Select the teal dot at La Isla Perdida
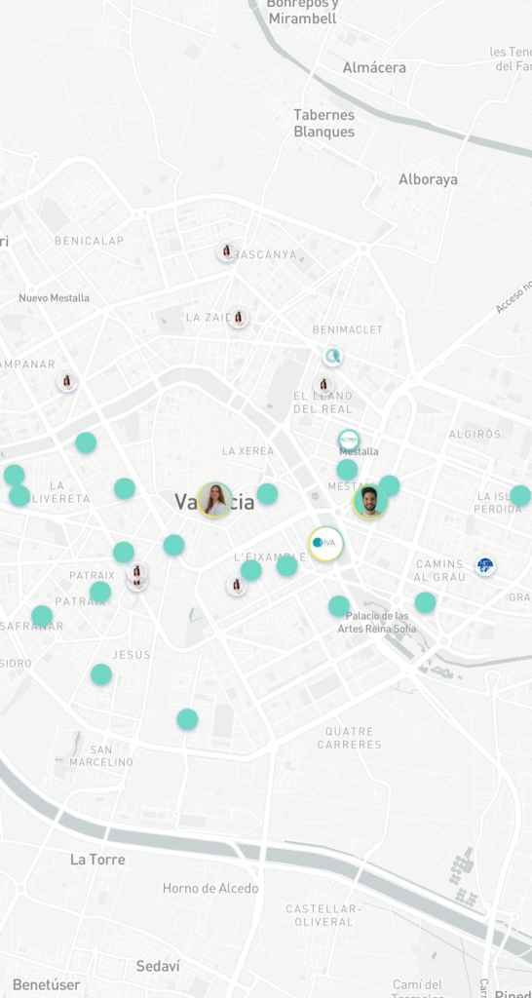Viewport: 532px width, 998px height. [x=520, y=496]
